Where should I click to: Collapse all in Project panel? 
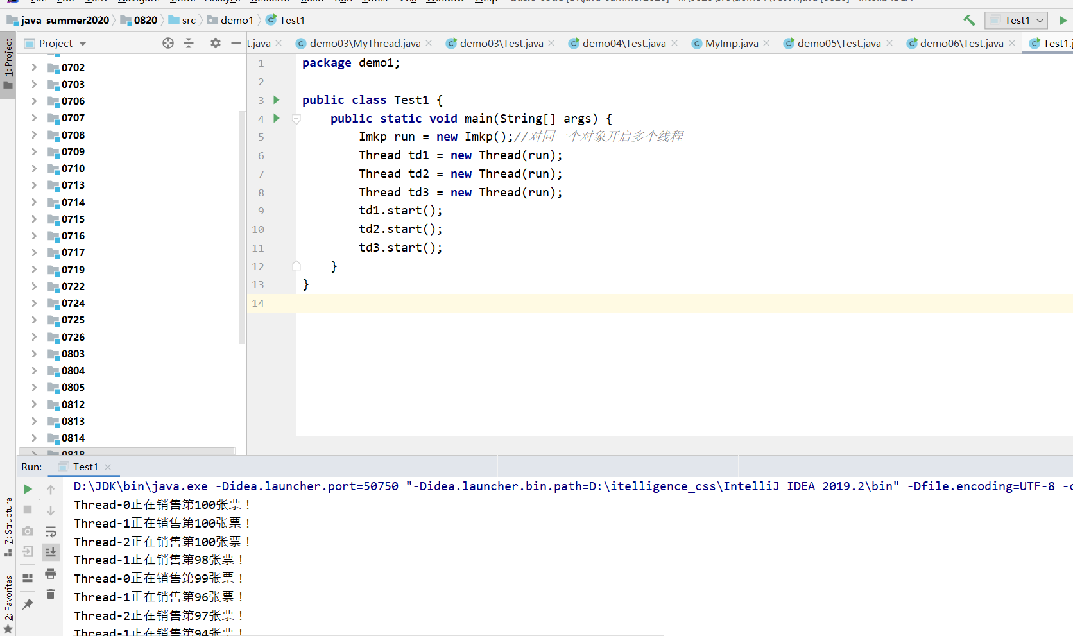click(x=189, y=43)
